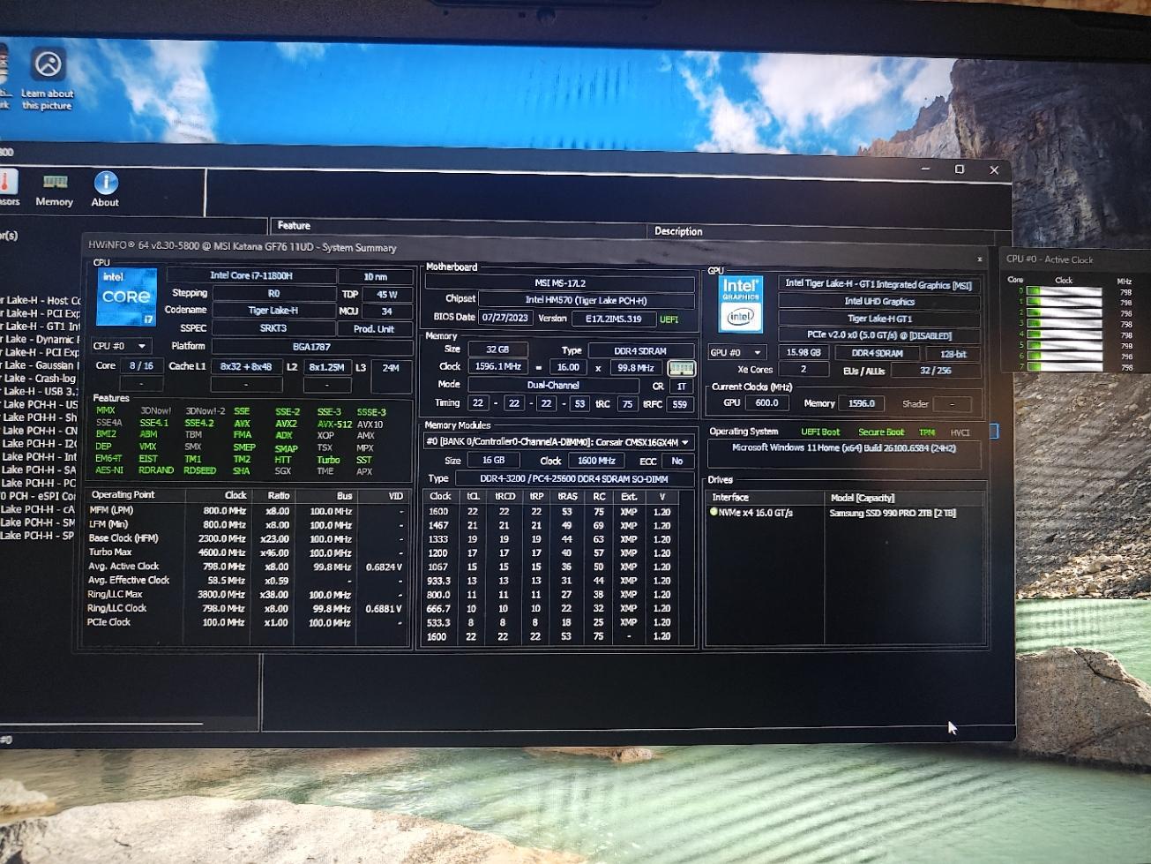Viewport: 1151px width, 864px height.
Task: Select the 'Lake-H - USB 3.' tree item
Action: click(40, 392)
